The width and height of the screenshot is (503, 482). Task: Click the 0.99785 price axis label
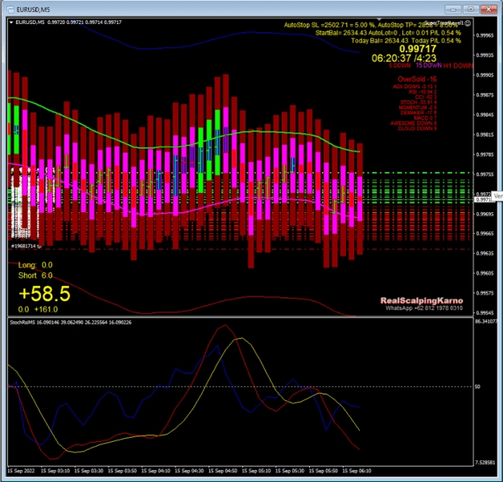point(484,154)
